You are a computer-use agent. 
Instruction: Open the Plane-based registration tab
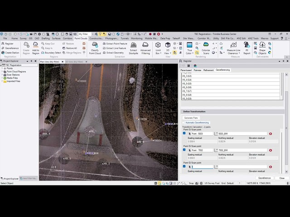pos(186,70)
